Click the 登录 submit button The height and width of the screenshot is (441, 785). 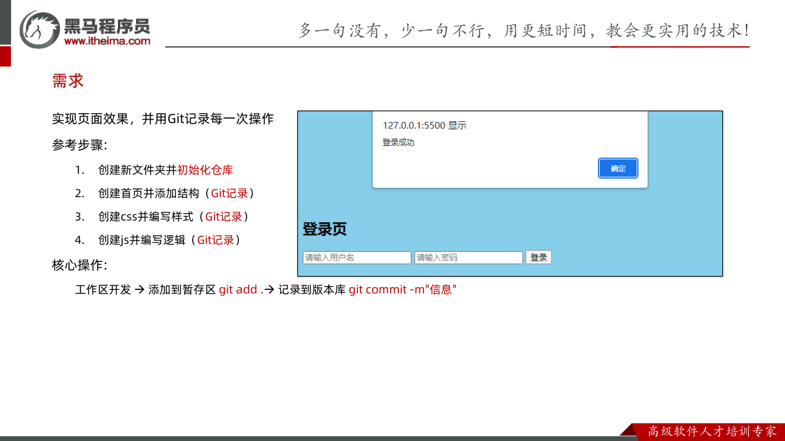click(x=539, y=257)
